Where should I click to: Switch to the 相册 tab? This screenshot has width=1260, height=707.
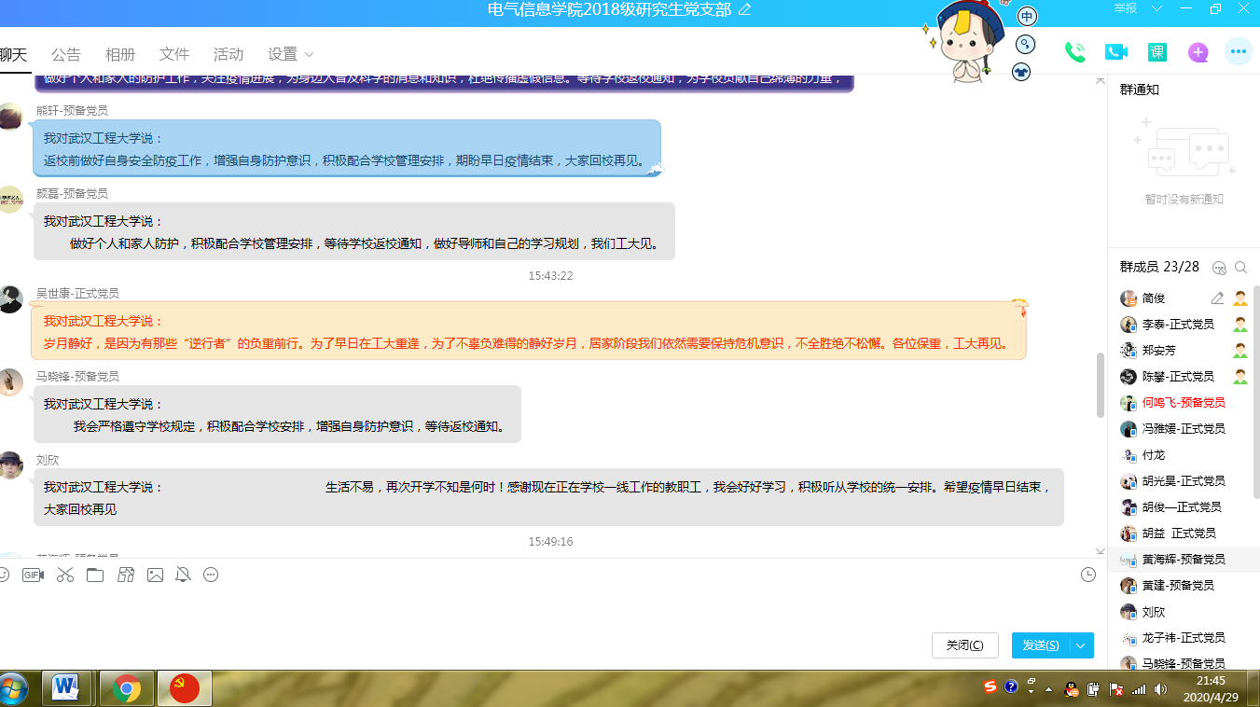click(120, 54)
